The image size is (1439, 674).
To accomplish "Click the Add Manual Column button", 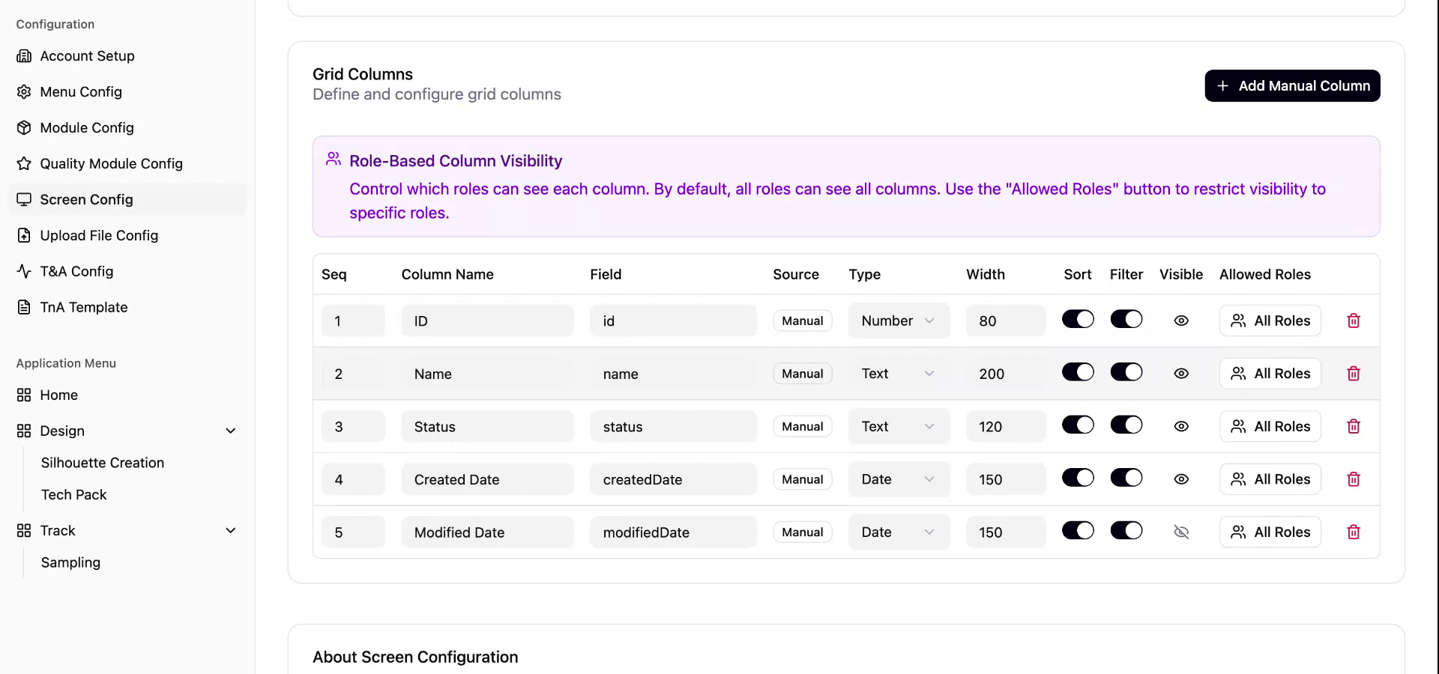I will (1292, 86).
